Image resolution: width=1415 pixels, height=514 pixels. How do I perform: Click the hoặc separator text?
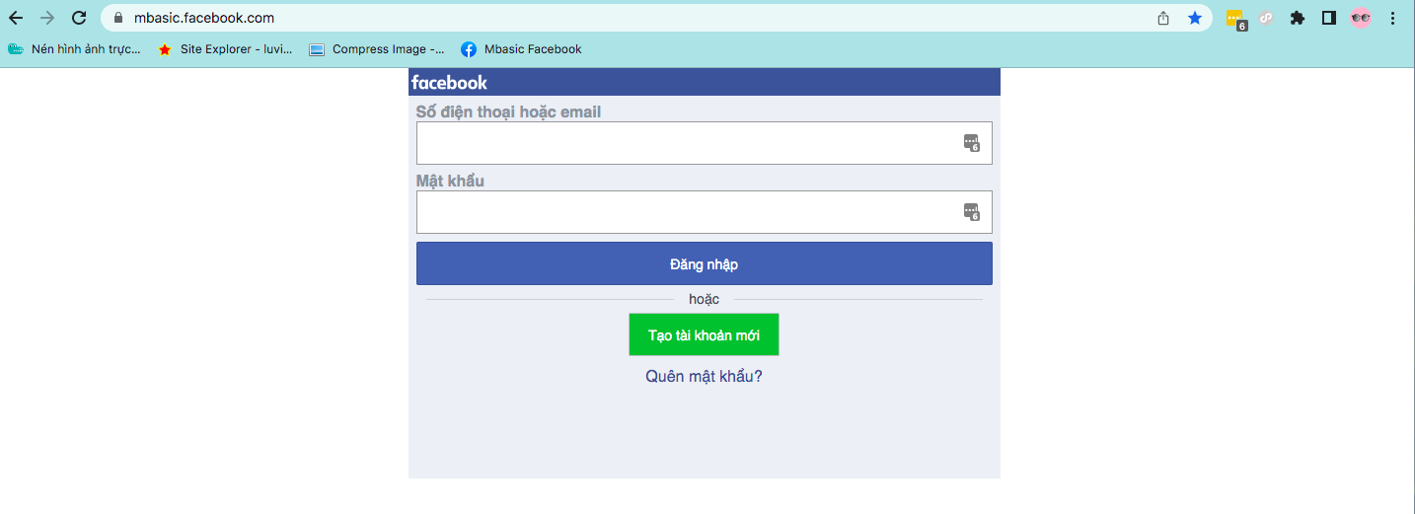coord(704,299)
